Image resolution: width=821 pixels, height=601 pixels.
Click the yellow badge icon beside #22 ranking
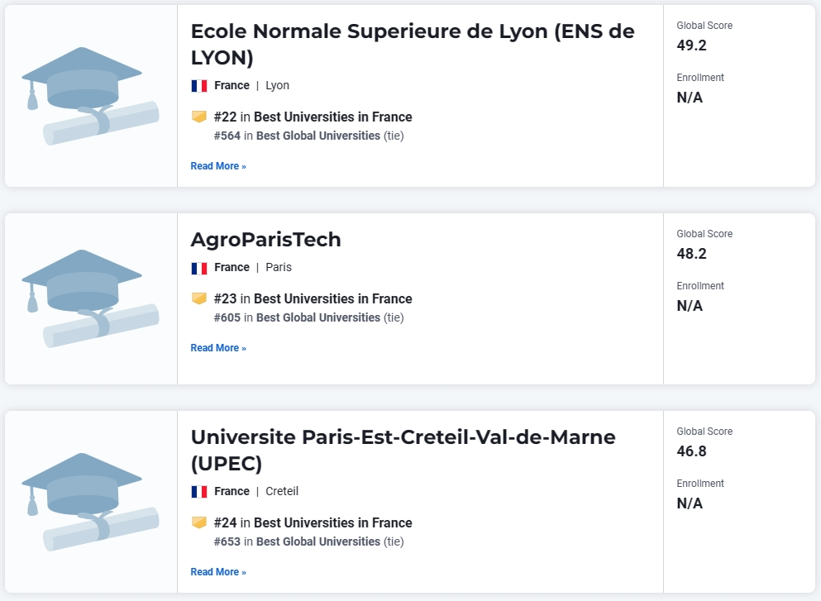(199, 117)
